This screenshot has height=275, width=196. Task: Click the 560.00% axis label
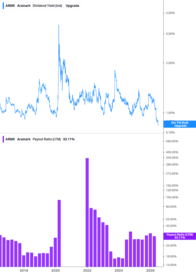point(172,141)
